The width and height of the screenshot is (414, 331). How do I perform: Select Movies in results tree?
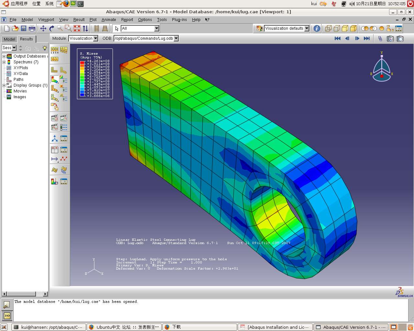coord(20,91)
